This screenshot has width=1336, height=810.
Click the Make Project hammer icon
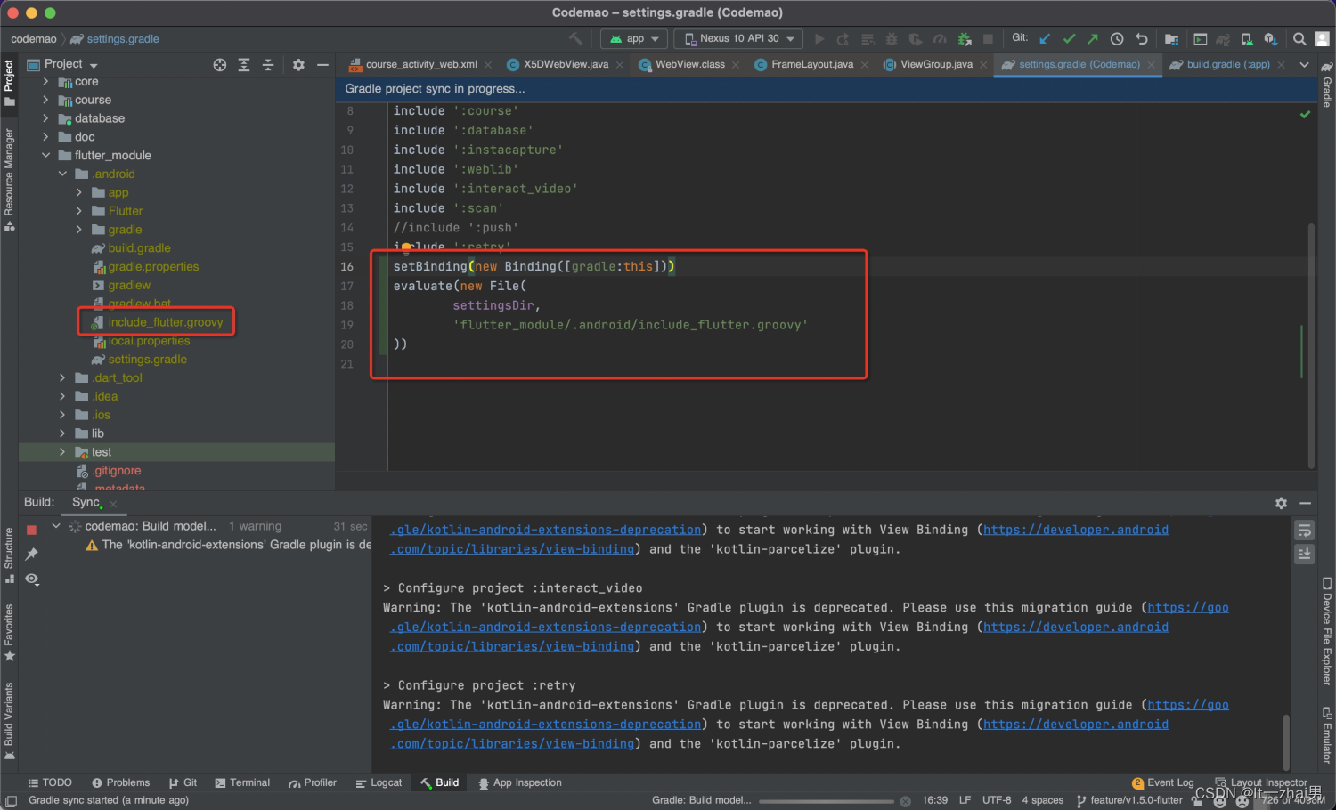point(575,38)
